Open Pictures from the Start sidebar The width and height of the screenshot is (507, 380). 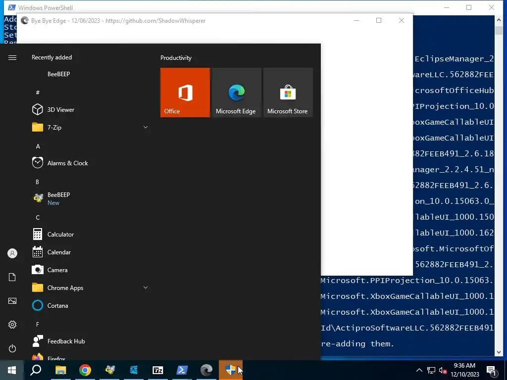coord(12,301)
